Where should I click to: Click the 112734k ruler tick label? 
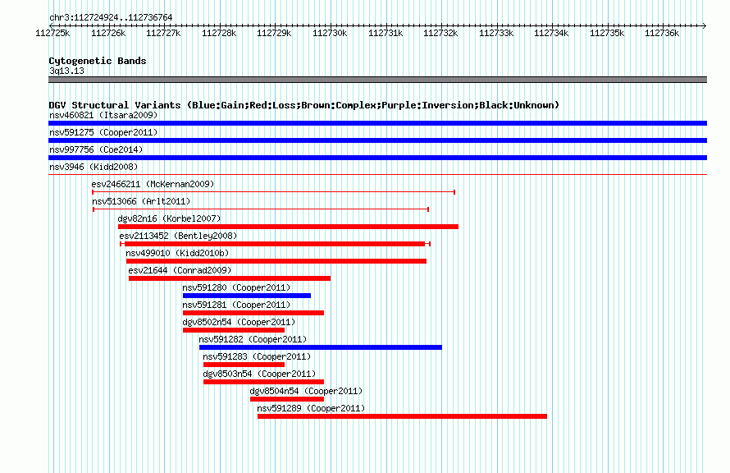tap(551, 33)
